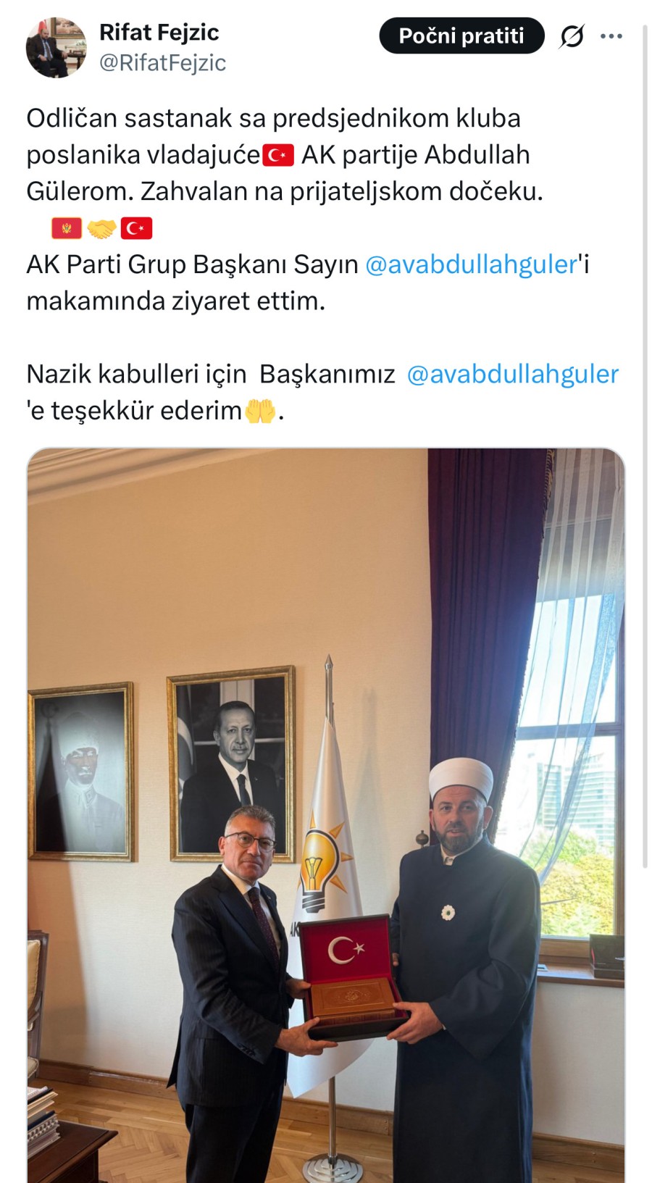The height and width of the screenshot is (1183, 652).
Task: Click the "Odličan sastanak" tweet text
Action: (x=273, y=118)
